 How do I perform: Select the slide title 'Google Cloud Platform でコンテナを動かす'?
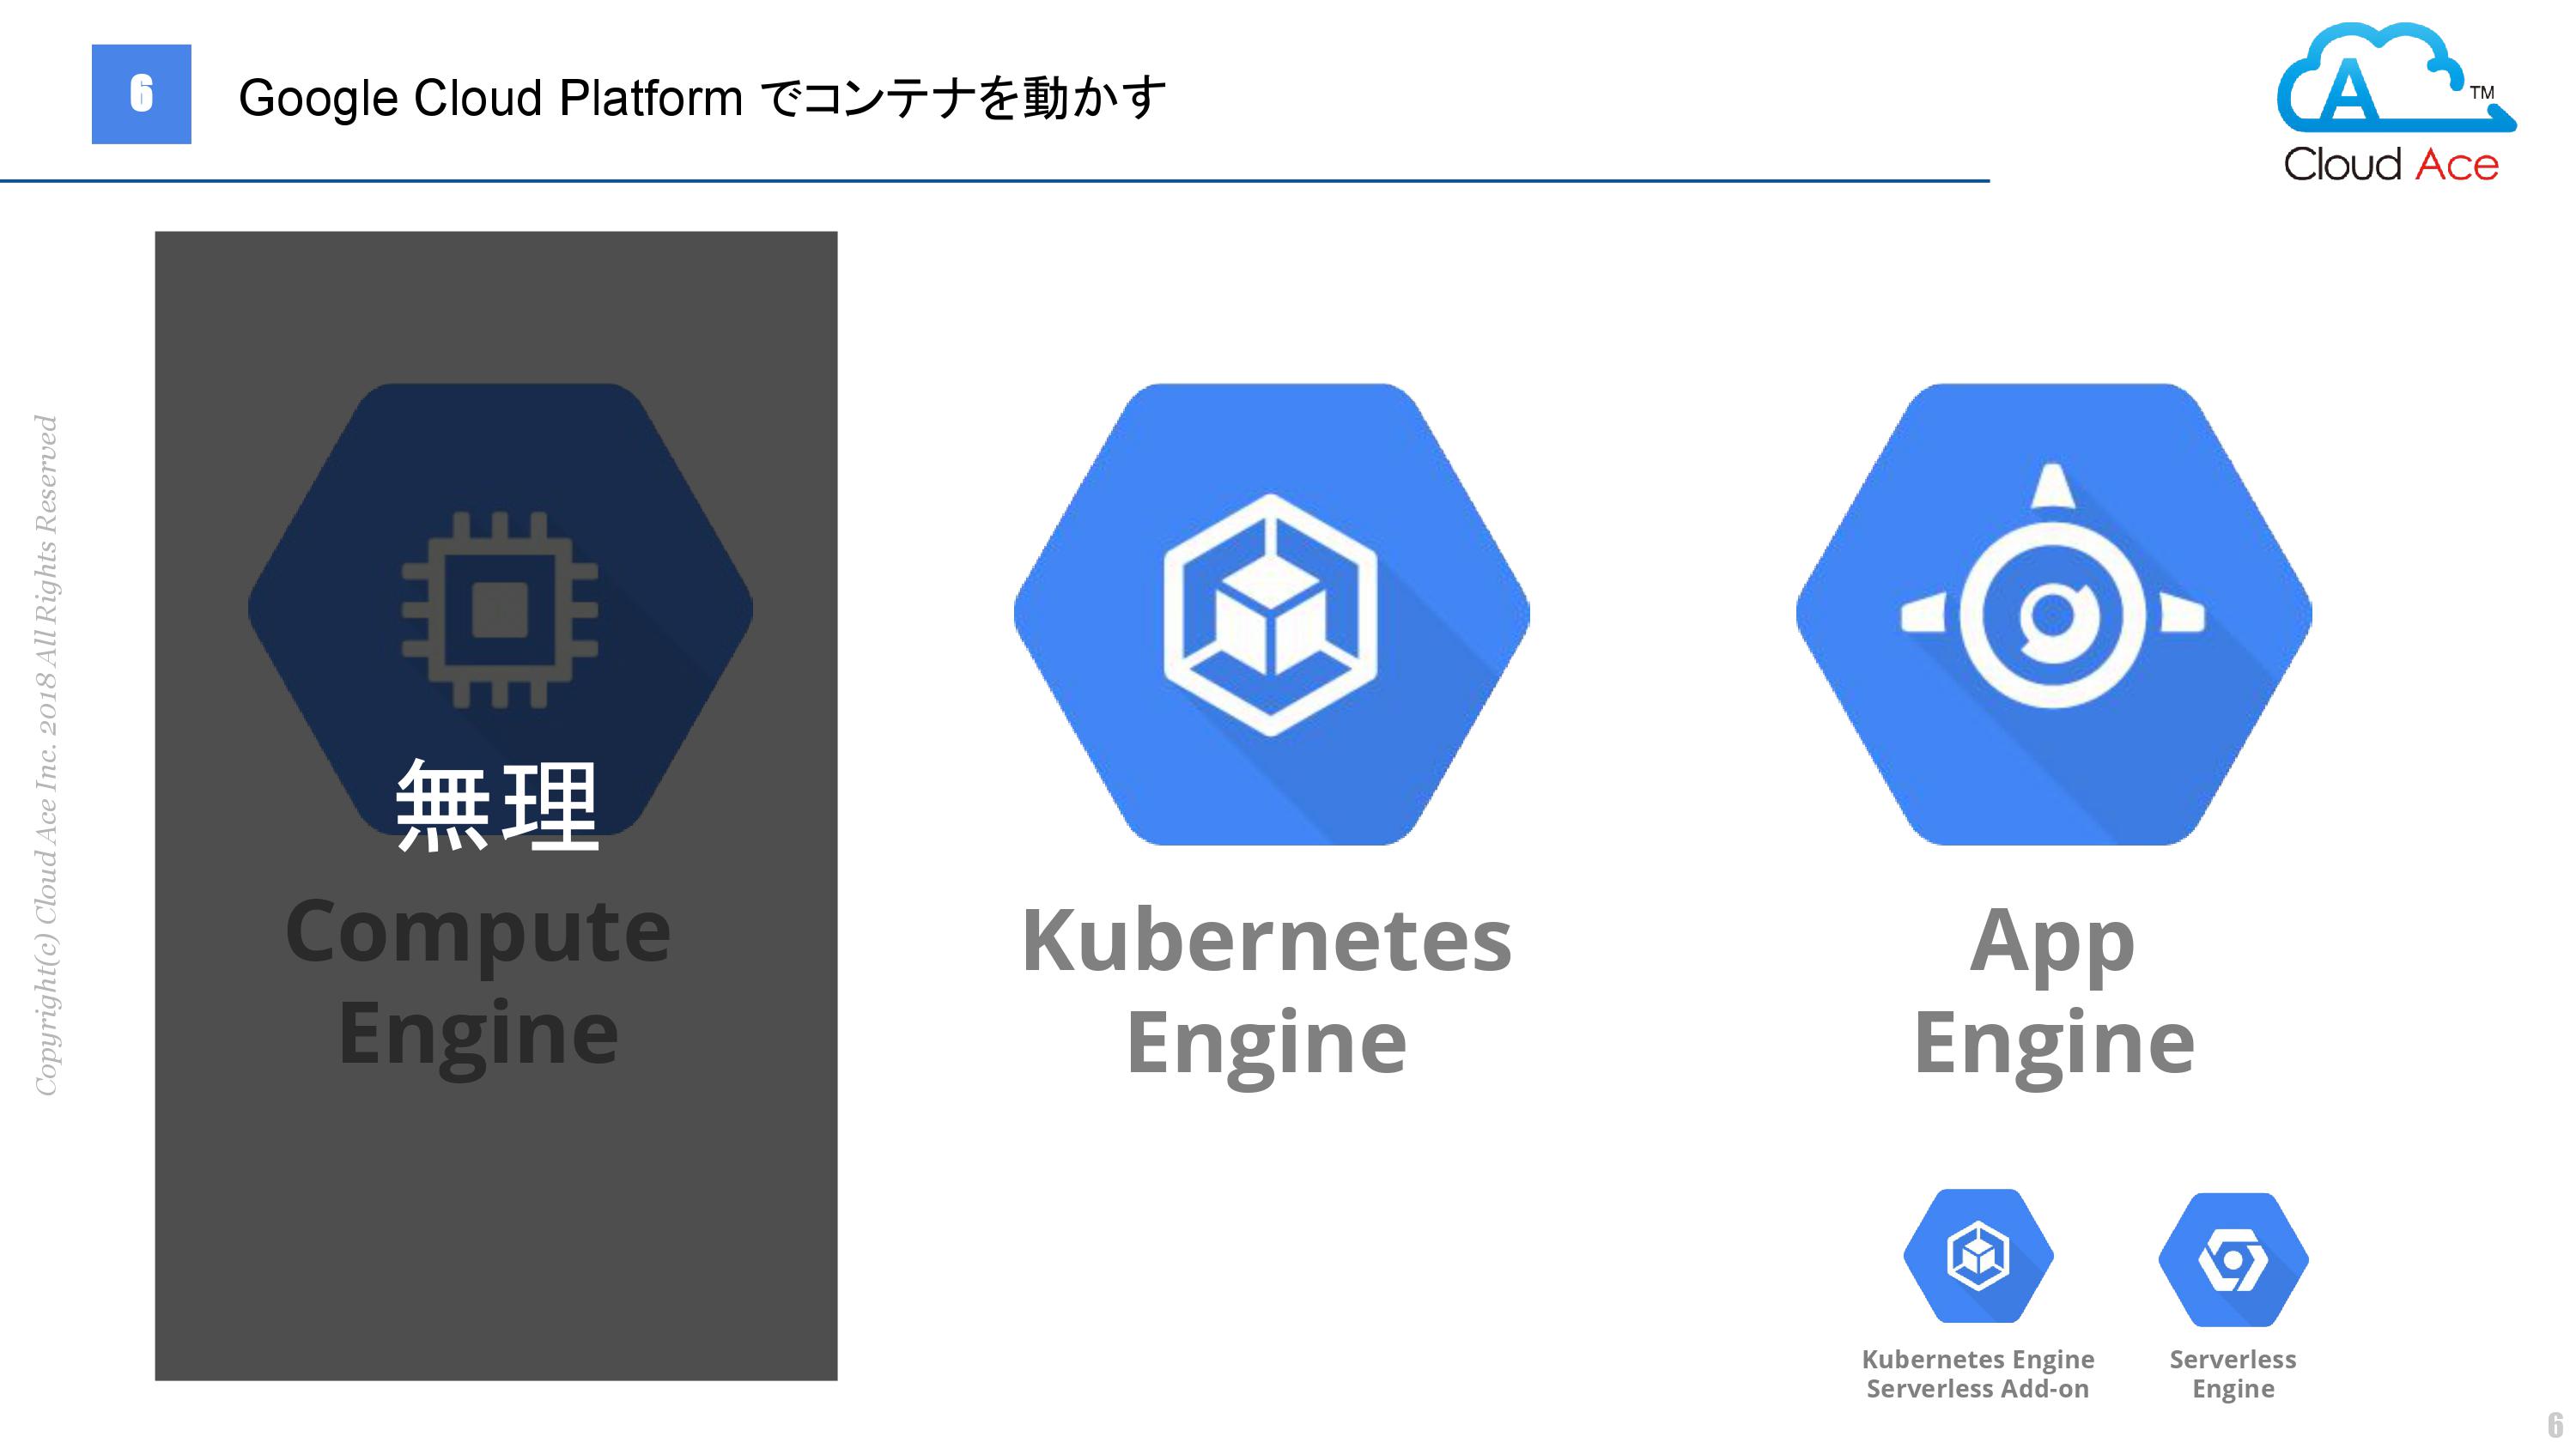tap(702, 98)
